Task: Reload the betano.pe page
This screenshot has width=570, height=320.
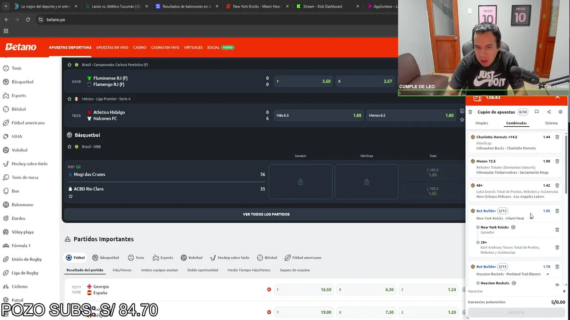Action: (x=28, y=20)
